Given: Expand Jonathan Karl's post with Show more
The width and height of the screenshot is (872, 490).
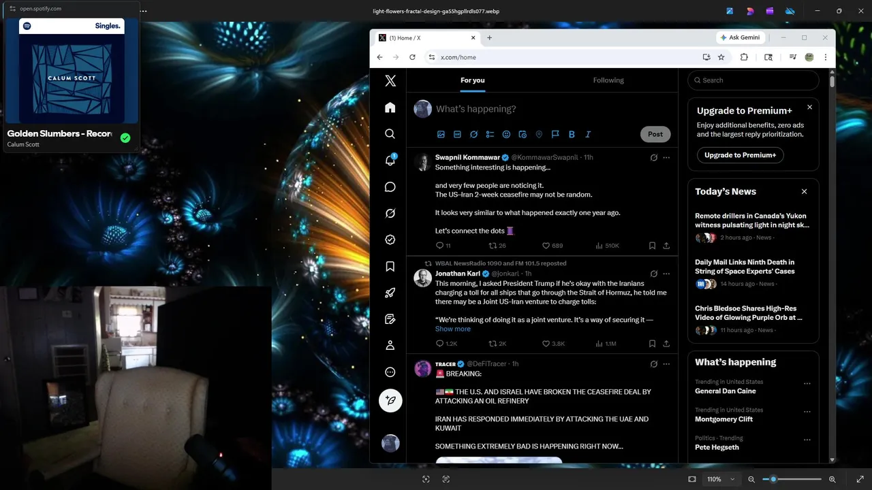Looking at the screenshot, I should (453, 329).
